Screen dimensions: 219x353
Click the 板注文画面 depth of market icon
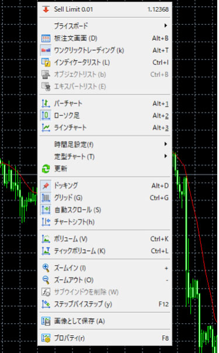tap(46, 38)
